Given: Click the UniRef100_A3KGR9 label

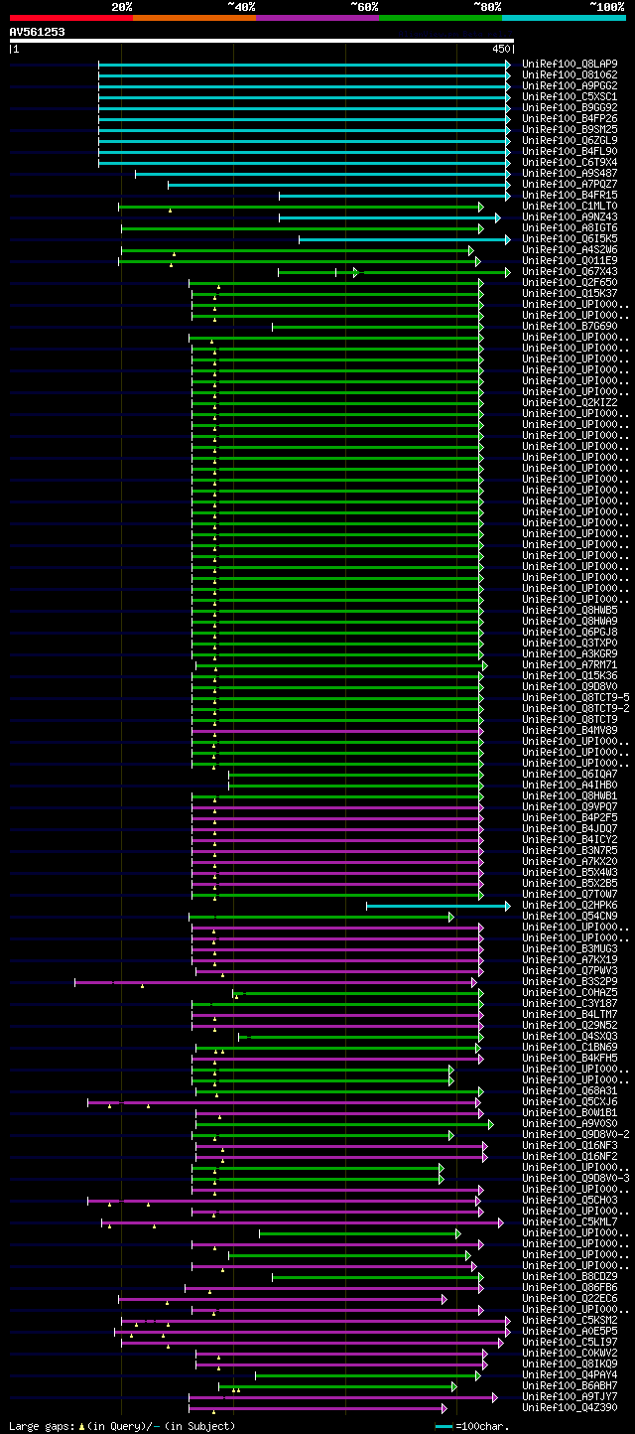Looking at the screenshot, I should click(570, 654).
